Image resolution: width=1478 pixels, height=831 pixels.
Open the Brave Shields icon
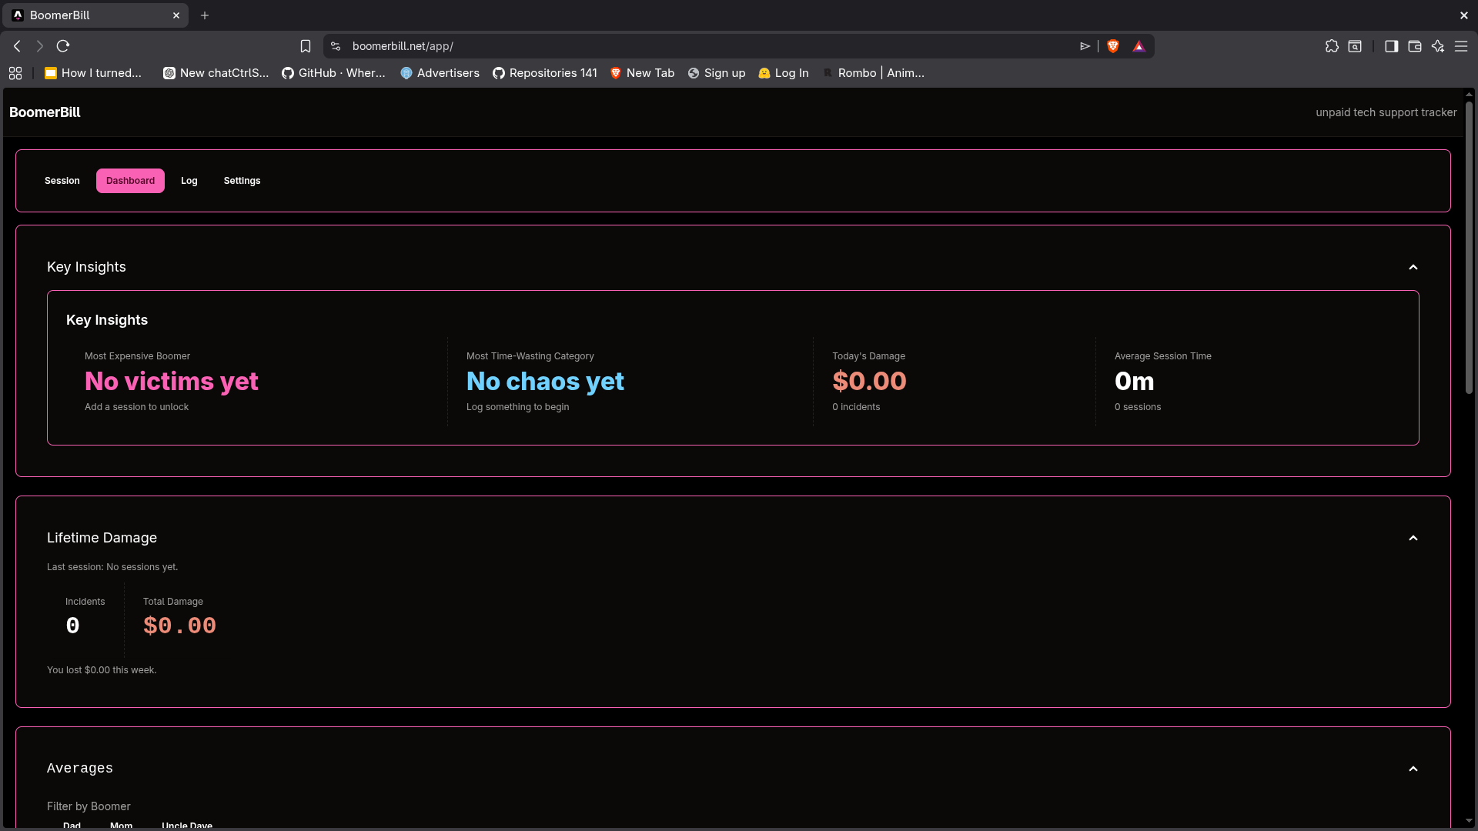[x=1113, y=46]
